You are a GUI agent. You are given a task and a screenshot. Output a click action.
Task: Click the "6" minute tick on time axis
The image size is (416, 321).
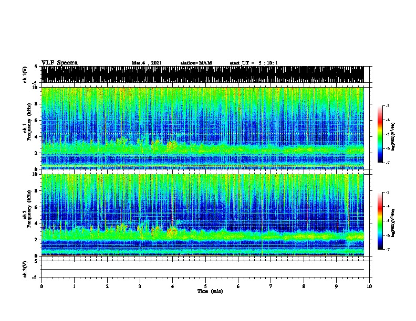coord(238,286)
